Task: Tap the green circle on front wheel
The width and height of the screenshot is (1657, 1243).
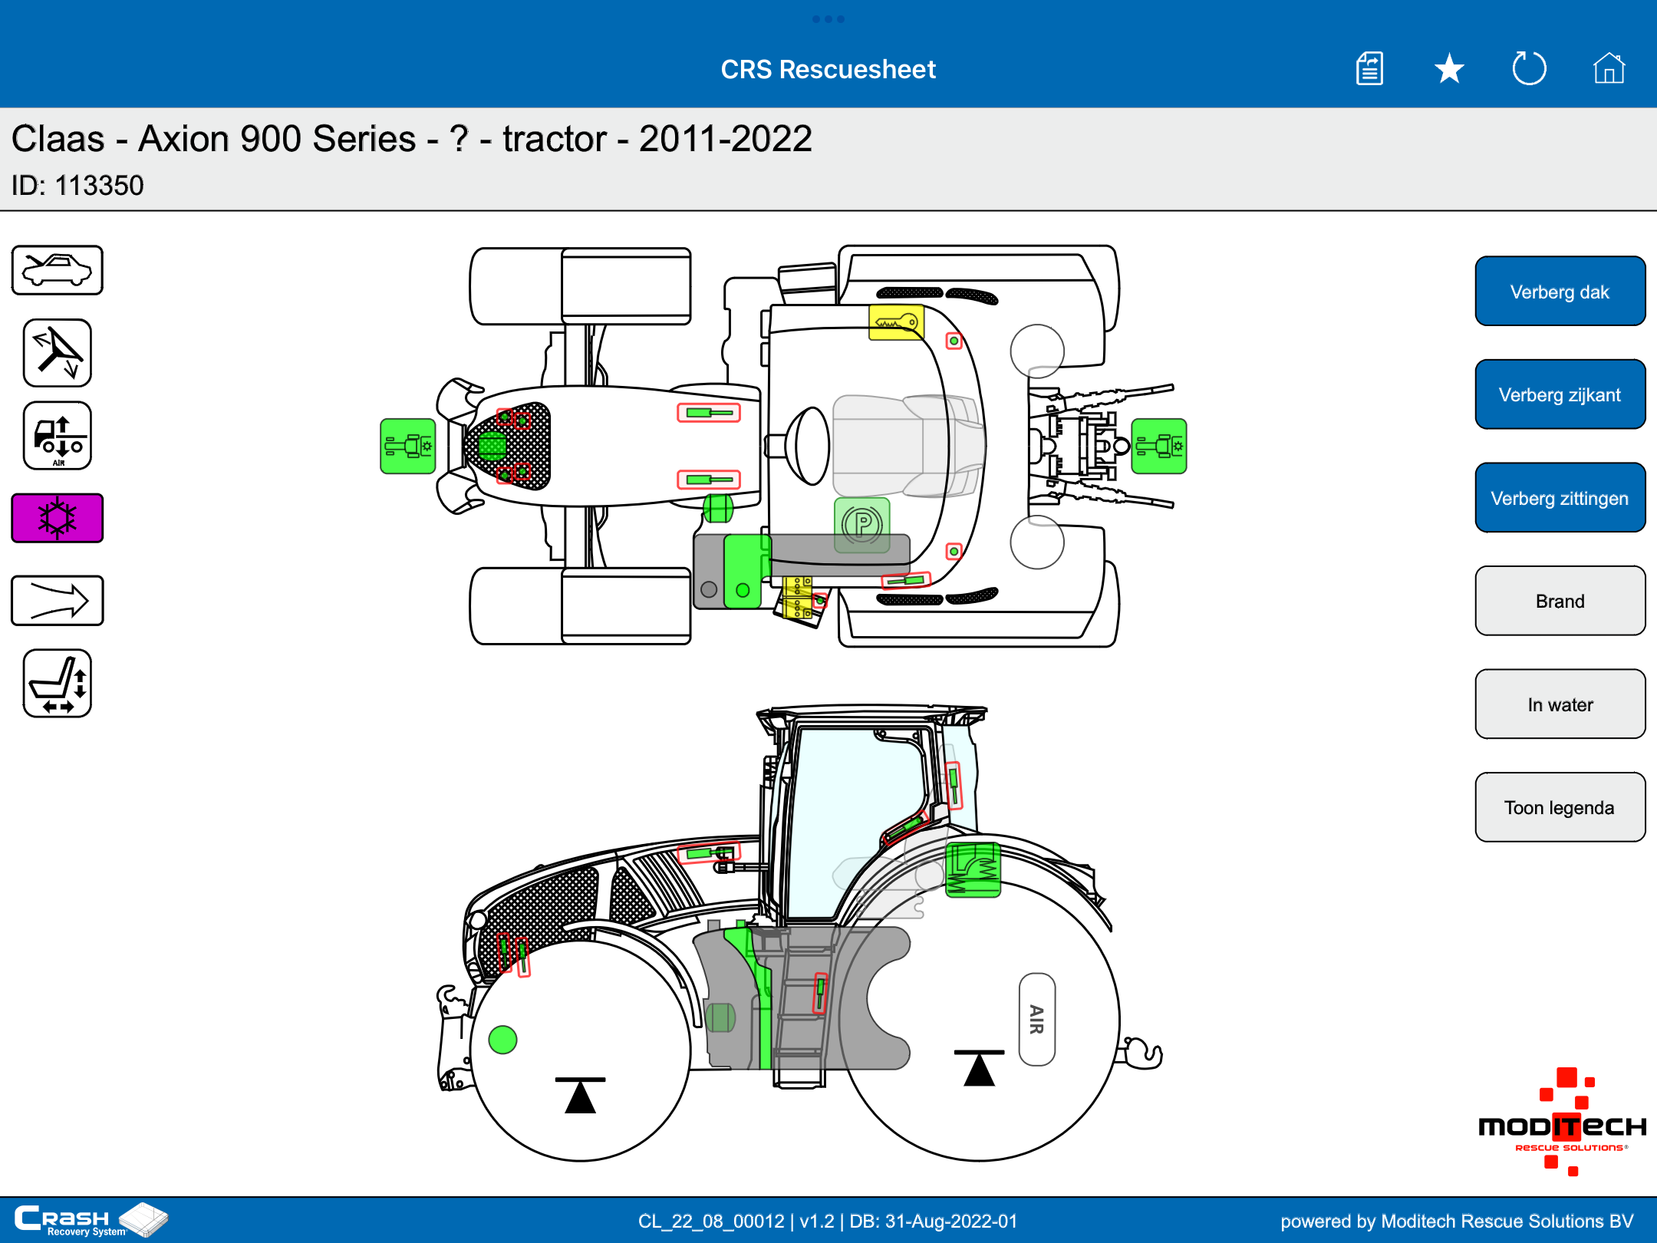Action: (x=502, y=1040)
